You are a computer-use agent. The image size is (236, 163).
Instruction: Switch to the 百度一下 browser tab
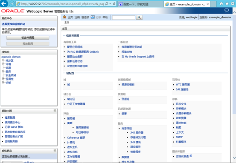tap(140, 4)
